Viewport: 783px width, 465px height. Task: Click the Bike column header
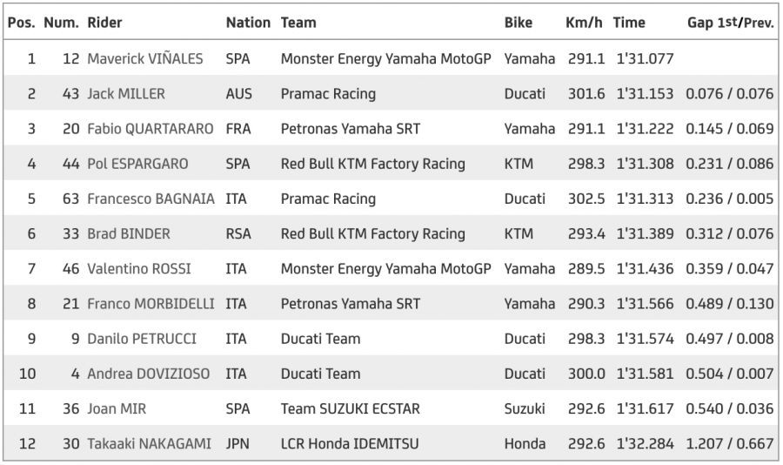520,23
